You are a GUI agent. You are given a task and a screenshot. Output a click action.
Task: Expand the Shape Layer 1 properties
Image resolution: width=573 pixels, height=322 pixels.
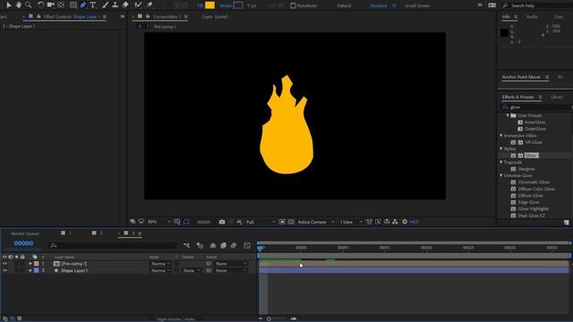click(x=30, y=270)
